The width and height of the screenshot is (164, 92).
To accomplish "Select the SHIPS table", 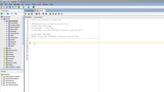I will tap(12, 46).
